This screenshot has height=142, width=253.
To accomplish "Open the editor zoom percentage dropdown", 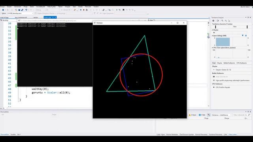I will tap(4, 108).
